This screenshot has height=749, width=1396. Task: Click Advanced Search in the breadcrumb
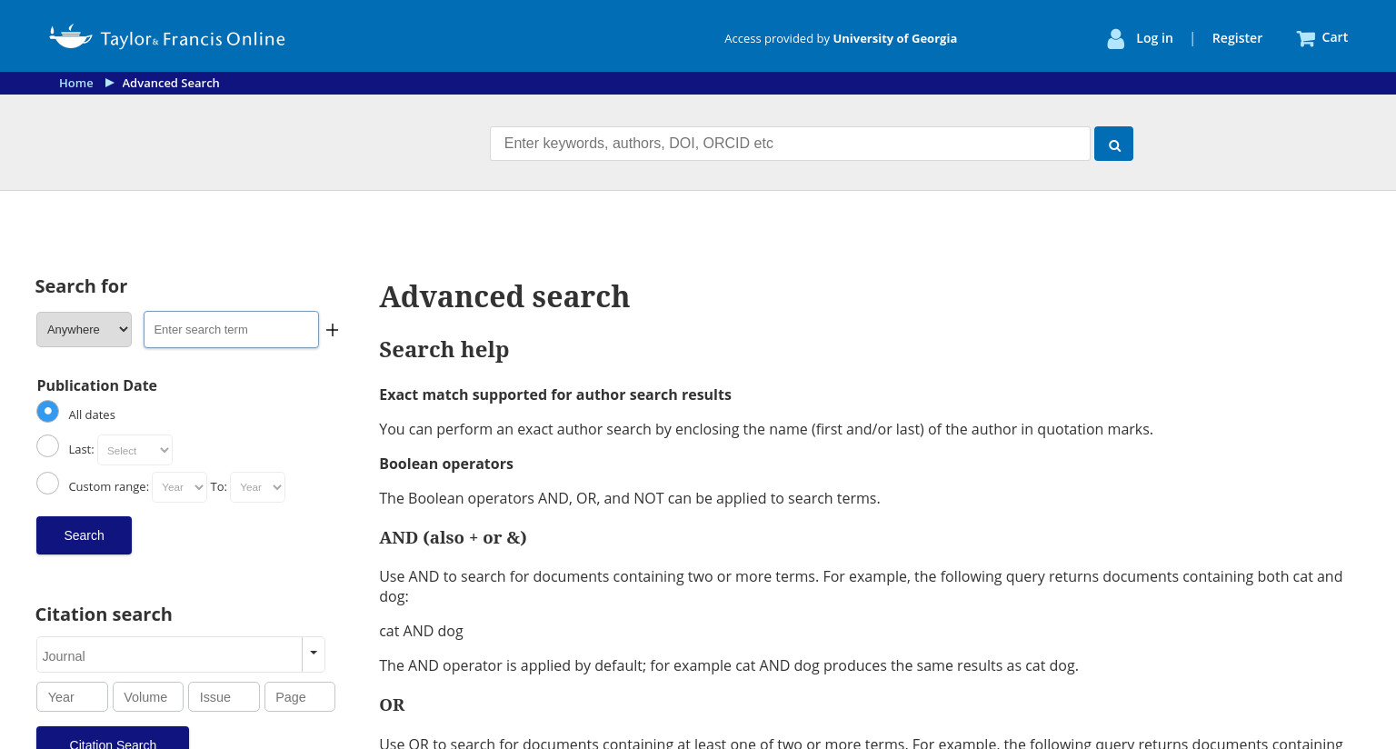[x=171, y=83]
